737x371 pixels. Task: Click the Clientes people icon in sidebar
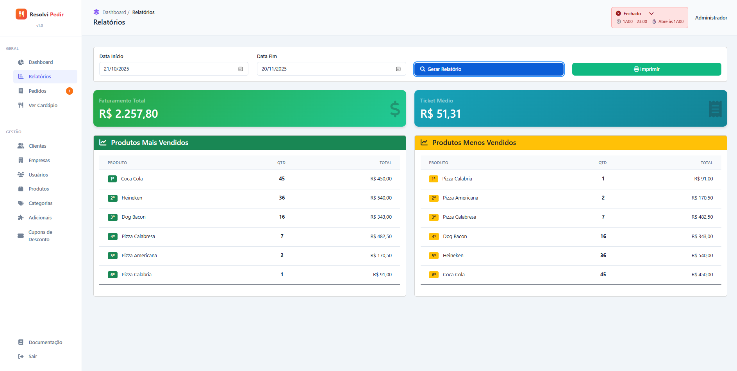21,146
